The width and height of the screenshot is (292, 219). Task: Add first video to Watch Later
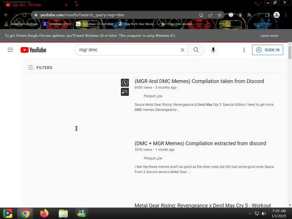[125, 83]
